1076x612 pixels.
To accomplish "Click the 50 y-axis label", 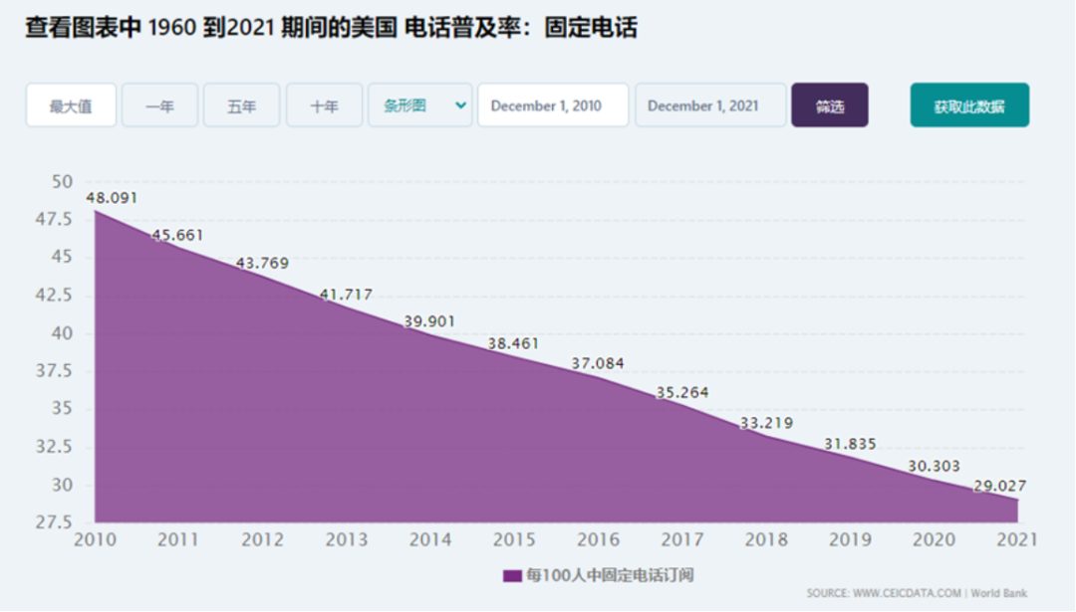I will [x=62, y=182].
